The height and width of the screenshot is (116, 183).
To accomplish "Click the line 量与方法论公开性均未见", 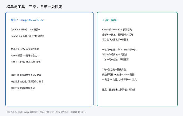I will [23, 88].
